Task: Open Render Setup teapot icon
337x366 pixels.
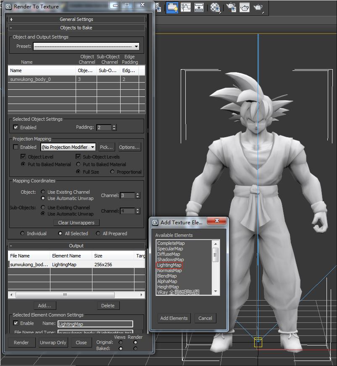Action: pos(231,8)
